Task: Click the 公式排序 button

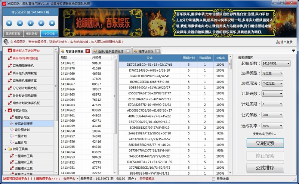Action: click(x=265, y=168)
